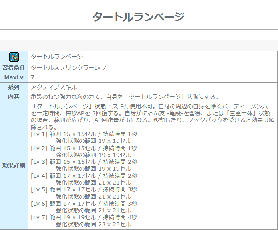Click the [Lv 5] range and duration line
278x230 pixels.
coord(84,190)
